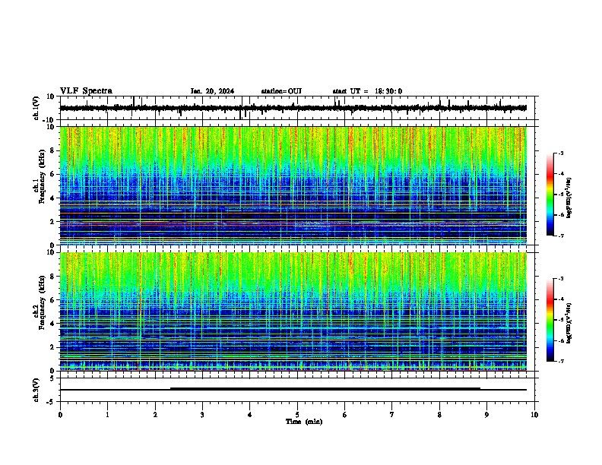Click the time-axis tick label "5"
Image resolution: width=602 pixels, height=465 pixels.
click(x=297, y=415)
